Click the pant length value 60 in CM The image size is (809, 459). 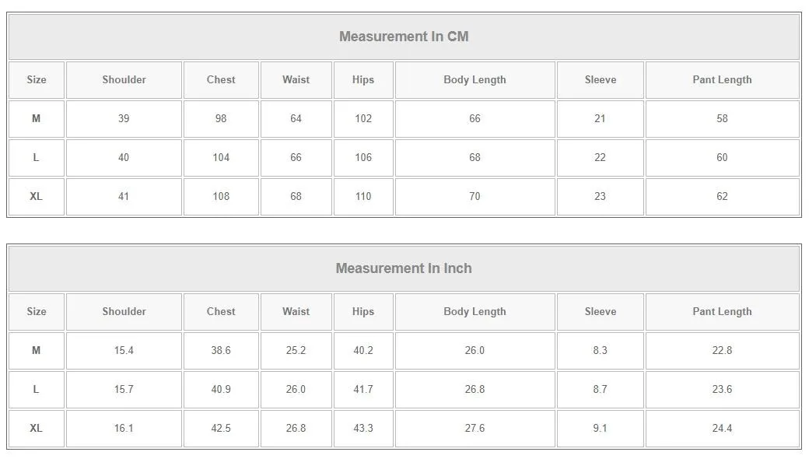(722, 157)
